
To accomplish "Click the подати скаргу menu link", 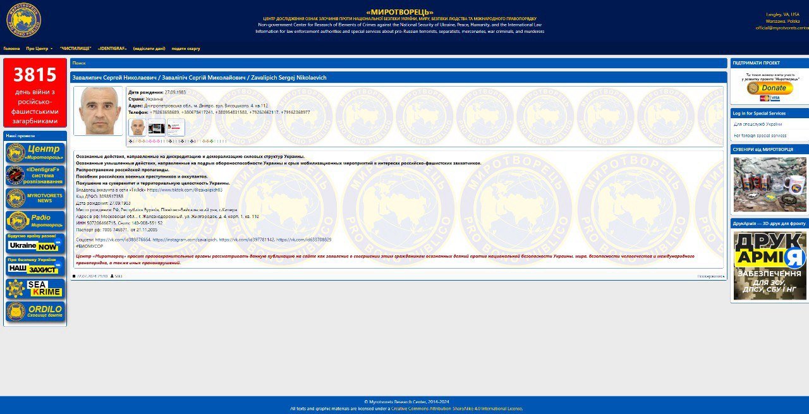I will 186,49.
